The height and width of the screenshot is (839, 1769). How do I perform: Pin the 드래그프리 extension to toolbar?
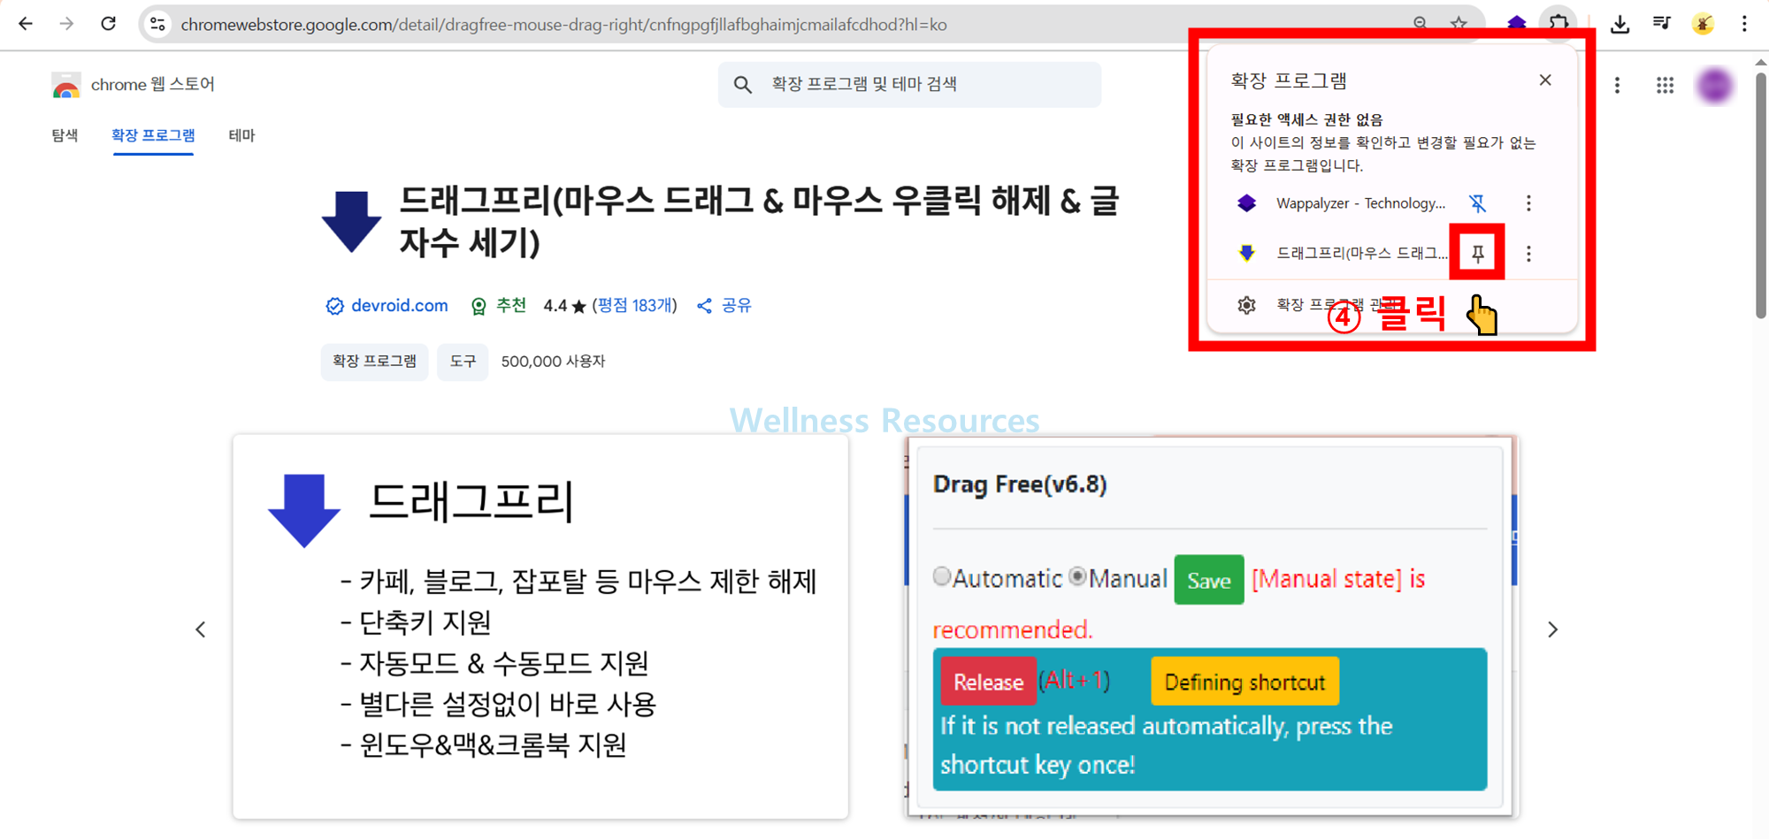[1477, 254]
